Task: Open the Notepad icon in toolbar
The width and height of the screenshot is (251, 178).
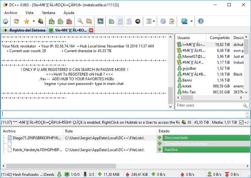Action: click(172, 21)
